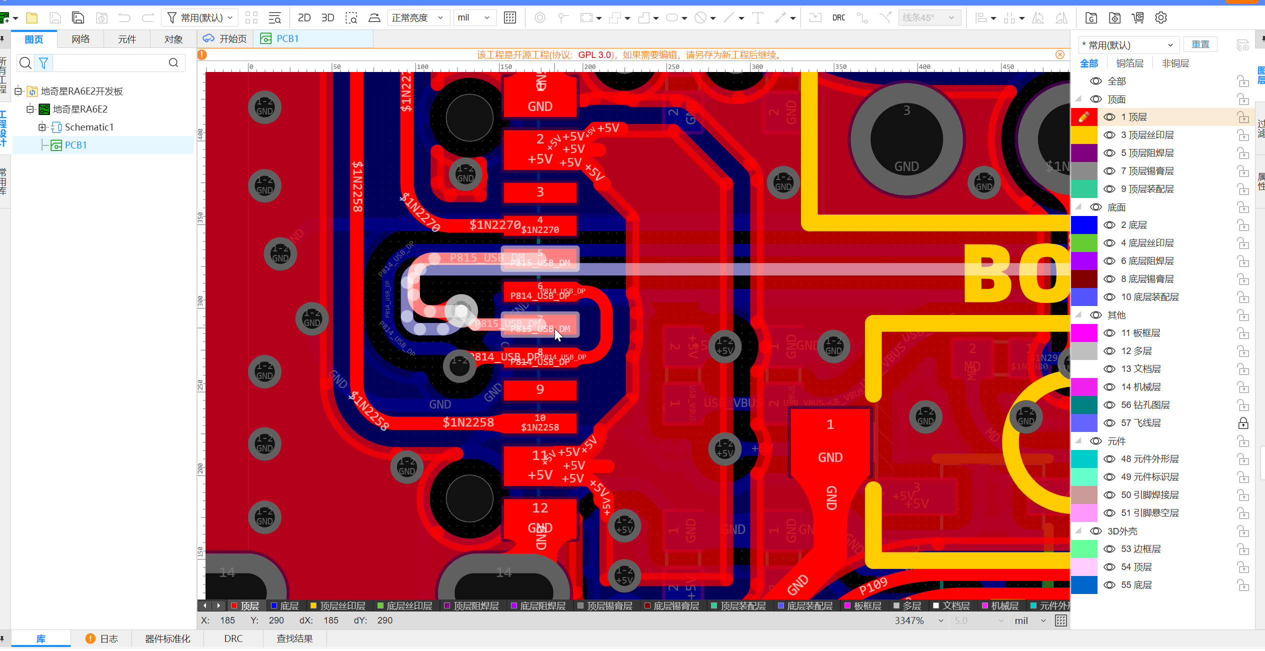The width and height of the screenshot is (1265, 651).
Task: Click the 重置 button in layer panel
Action: tap(1200, 44)
